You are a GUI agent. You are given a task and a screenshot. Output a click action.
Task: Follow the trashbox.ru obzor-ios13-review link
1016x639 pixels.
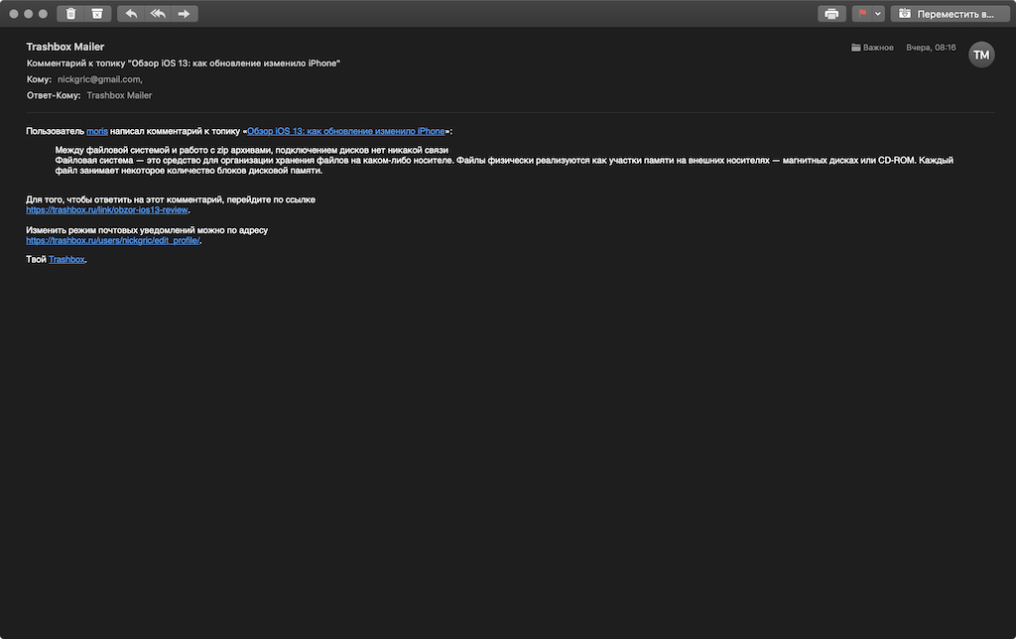(x=107, y=210)
